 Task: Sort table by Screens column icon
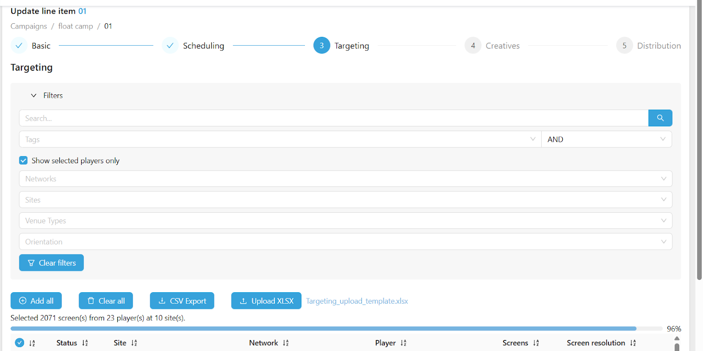click(536, 343)
